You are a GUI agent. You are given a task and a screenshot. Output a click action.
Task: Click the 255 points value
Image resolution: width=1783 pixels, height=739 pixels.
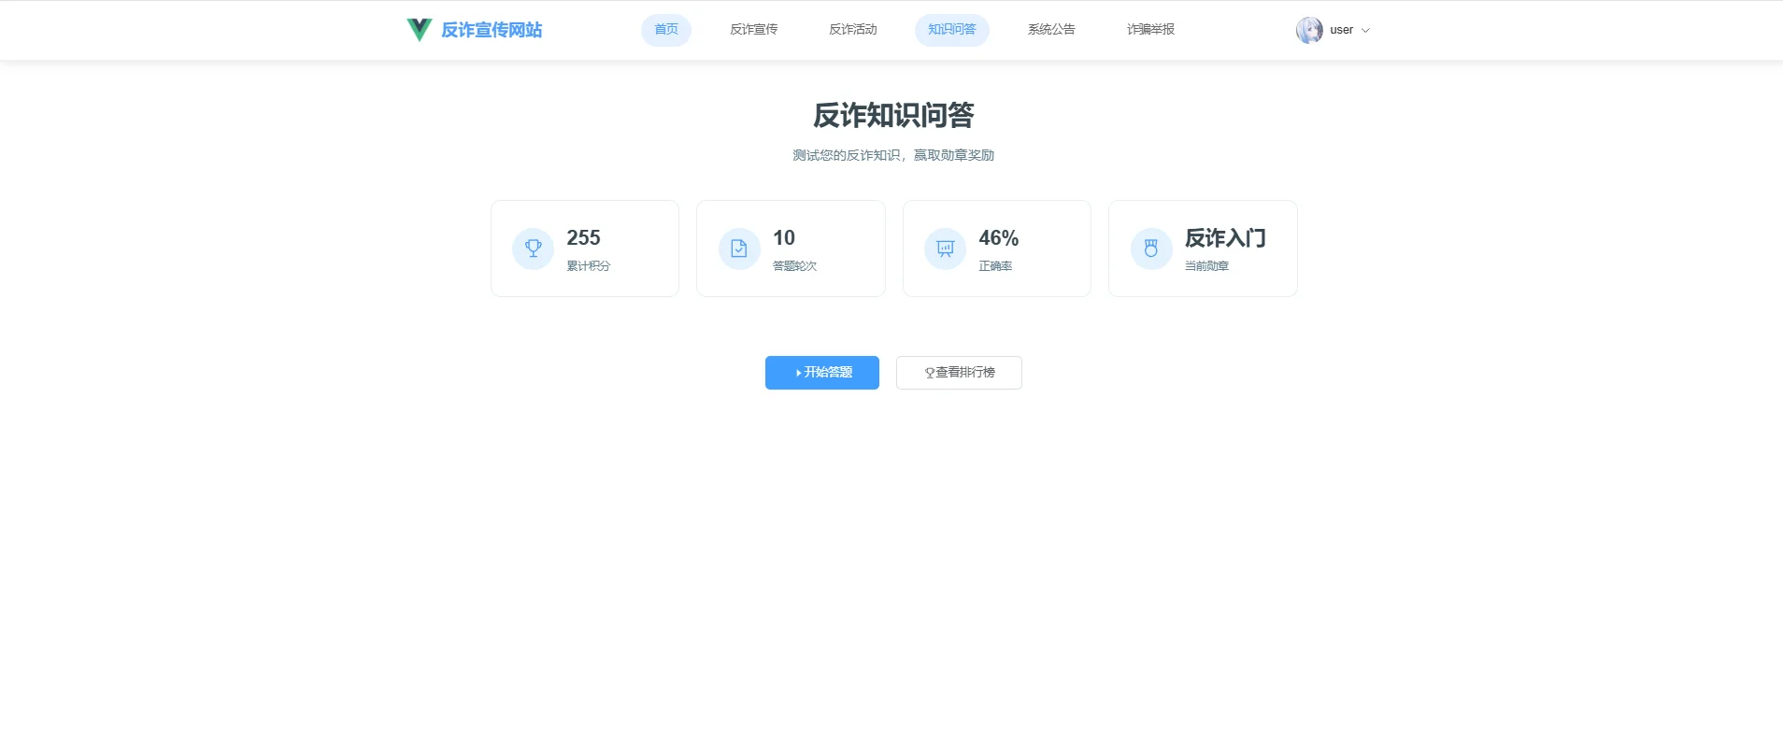(x=583, y=238)
